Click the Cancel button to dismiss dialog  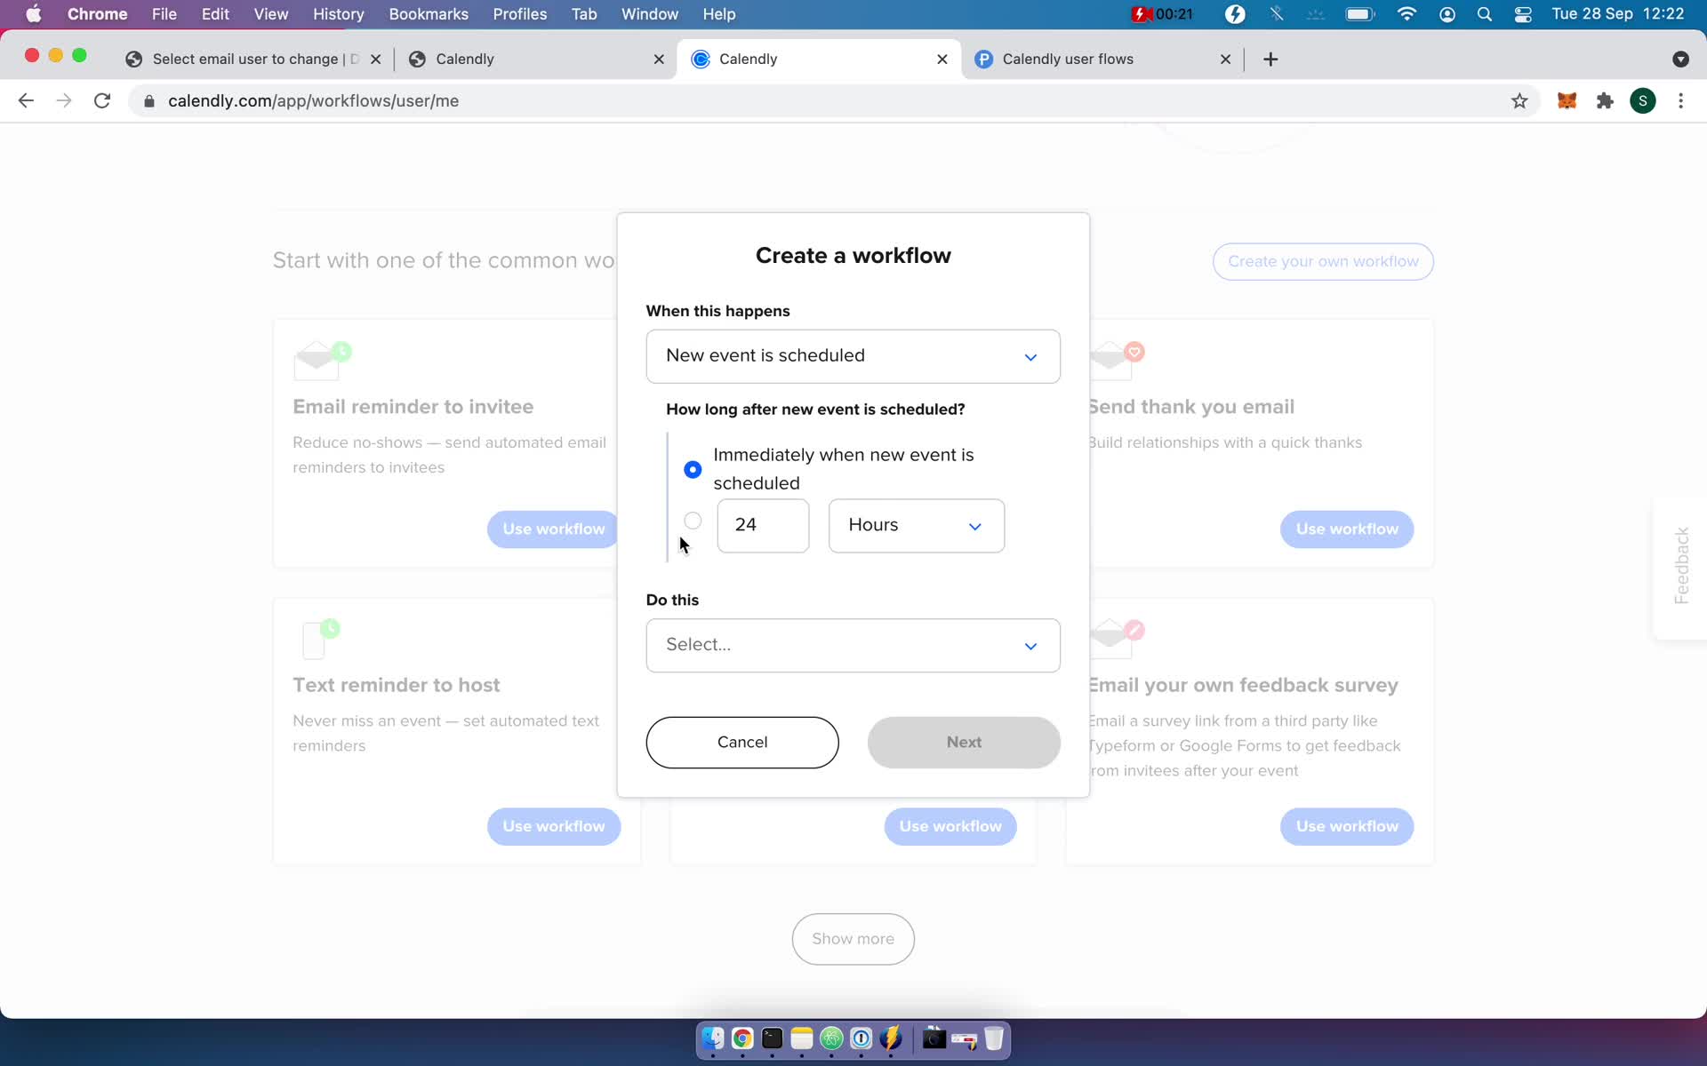click(x=741, y=742)
